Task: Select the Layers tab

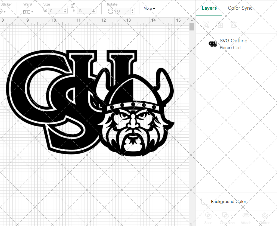Action: (209, 8)
